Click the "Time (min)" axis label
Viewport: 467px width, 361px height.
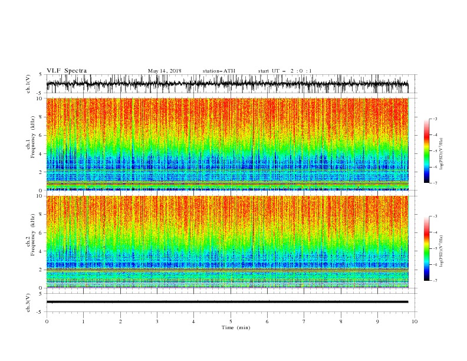pos(236,327)
